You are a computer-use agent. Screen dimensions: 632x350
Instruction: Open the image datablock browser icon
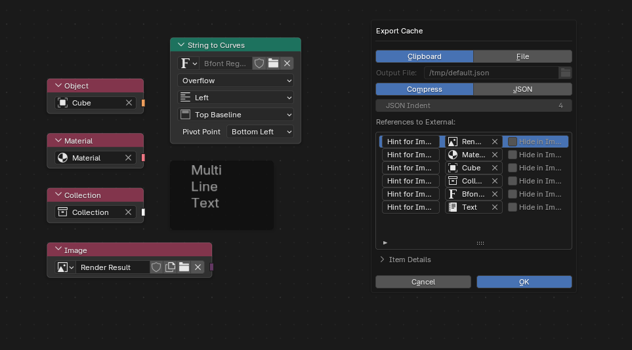[65, 267]
